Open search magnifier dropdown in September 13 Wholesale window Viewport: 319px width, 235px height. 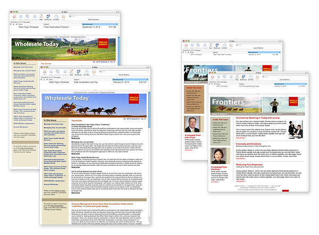70,16
